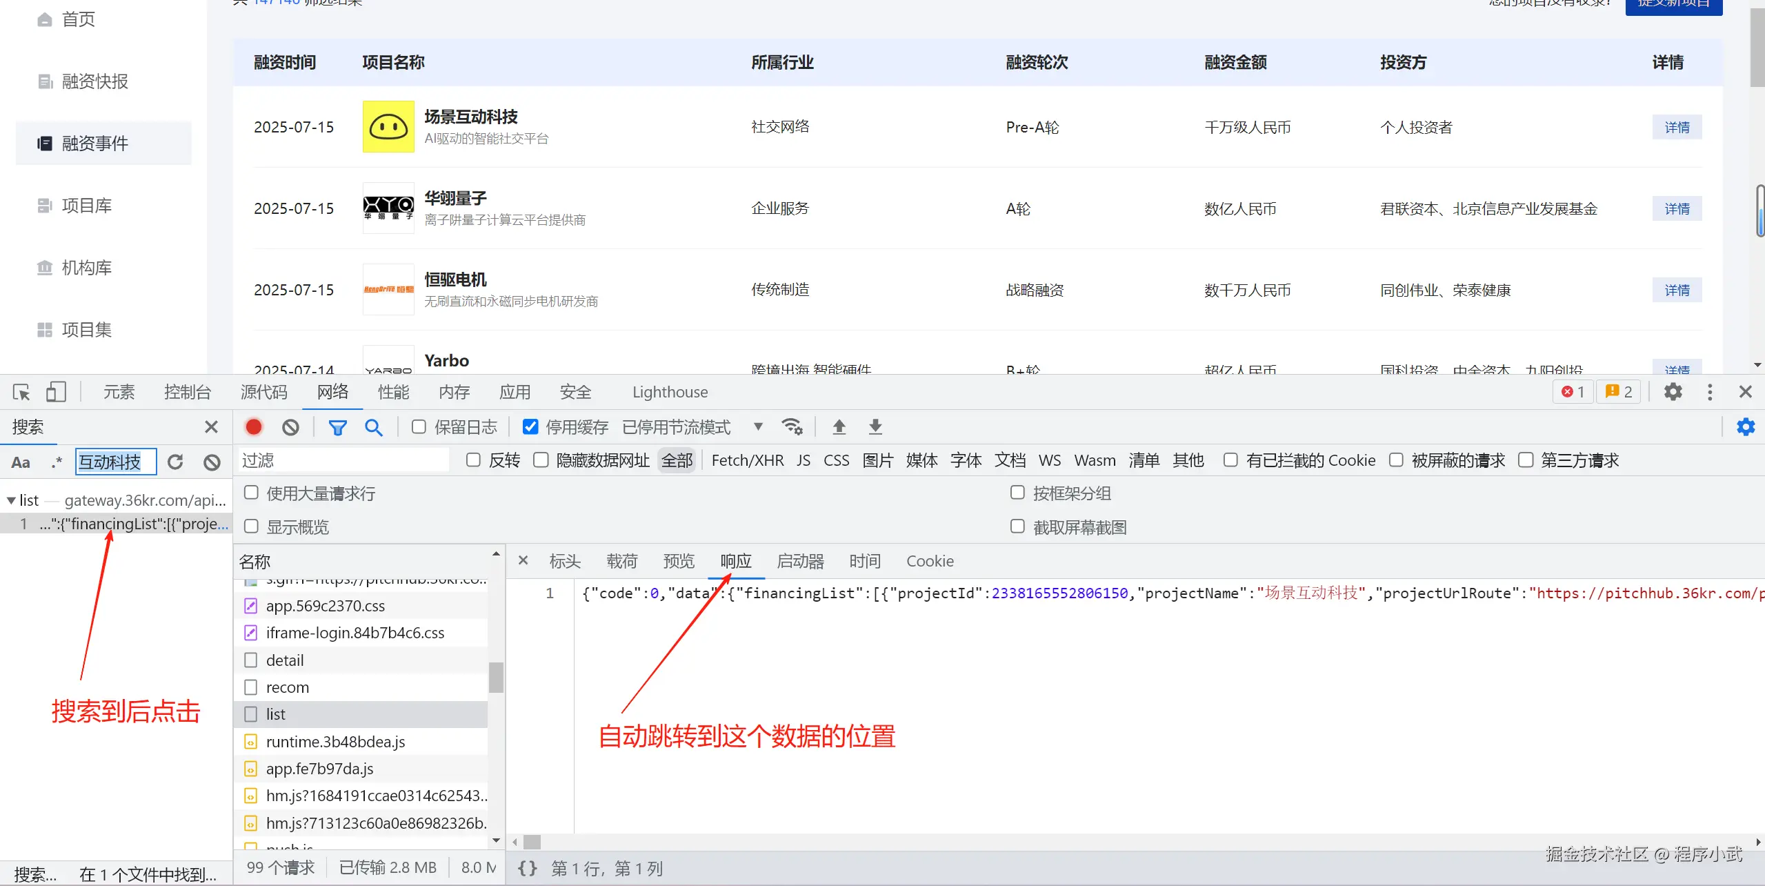Open network search magnifier icon
This screenshot has height=886, width=1765.
pyautogui.click(x=373, y=427)
